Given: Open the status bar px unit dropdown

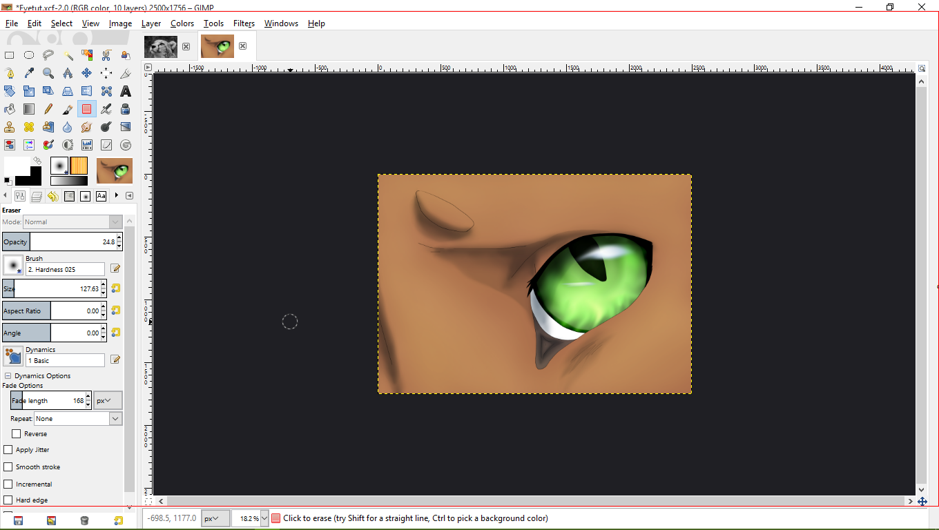Looking at the screenshot, I should point(216,518).
